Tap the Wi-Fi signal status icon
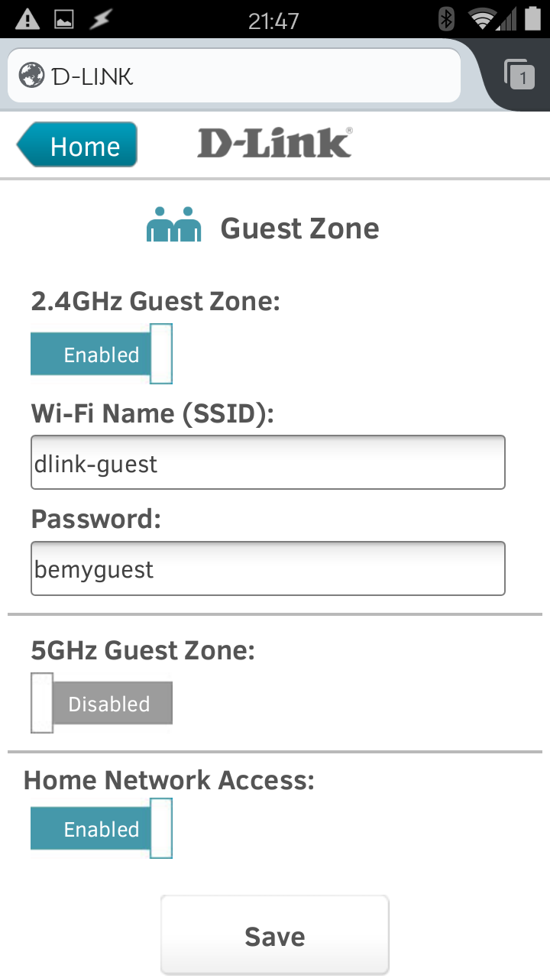Screen dimensions: 550x978 [x=482, y=19]
